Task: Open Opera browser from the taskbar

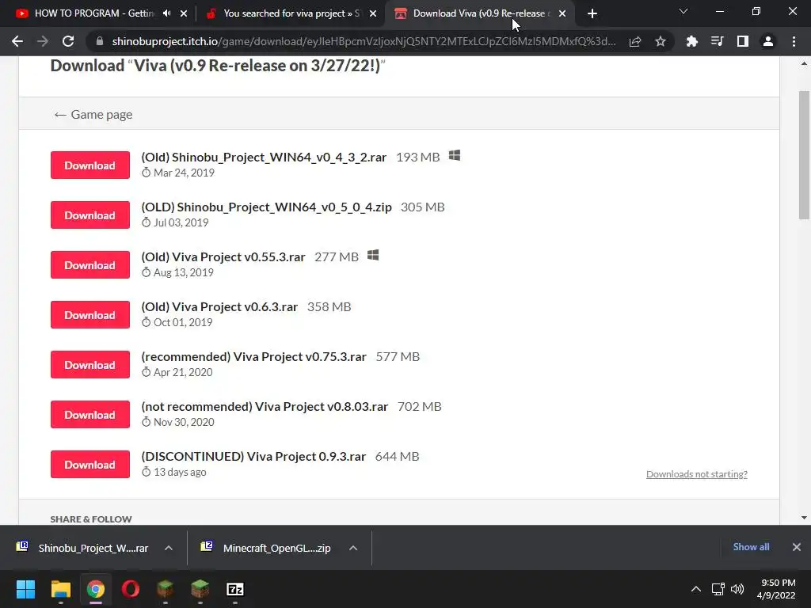Action: tap(131, 589)
